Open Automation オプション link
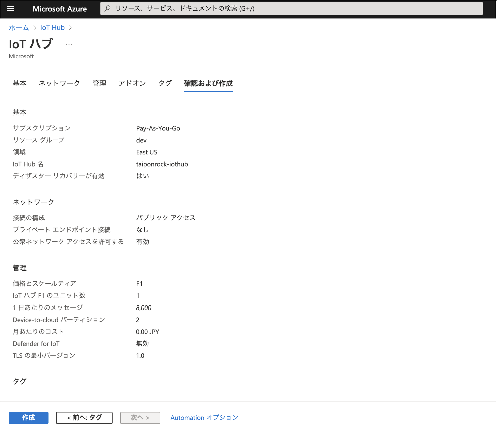 click(x=204, y=417)
